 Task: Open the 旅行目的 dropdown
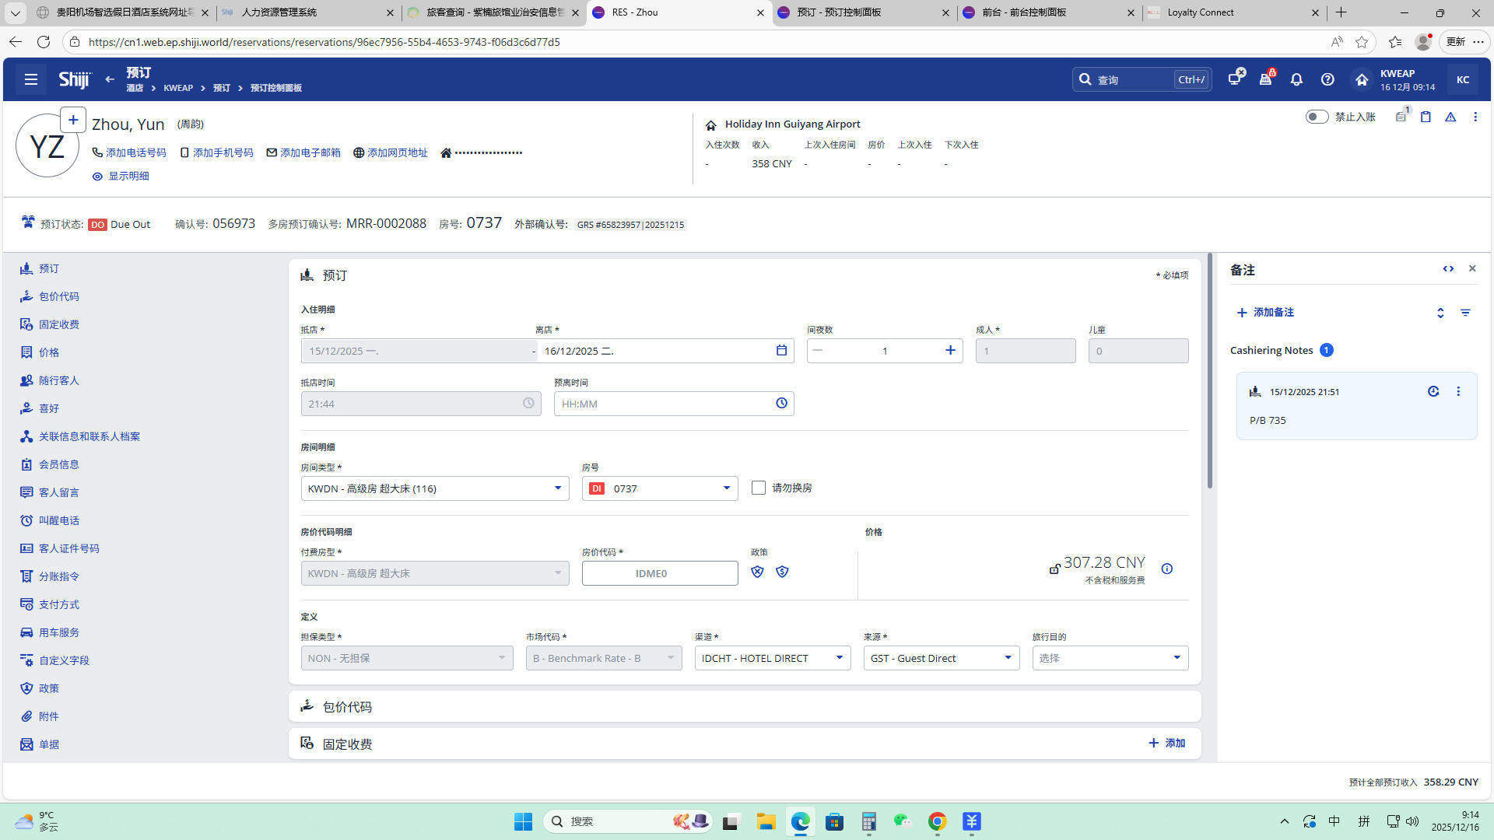pos(1177,658)
